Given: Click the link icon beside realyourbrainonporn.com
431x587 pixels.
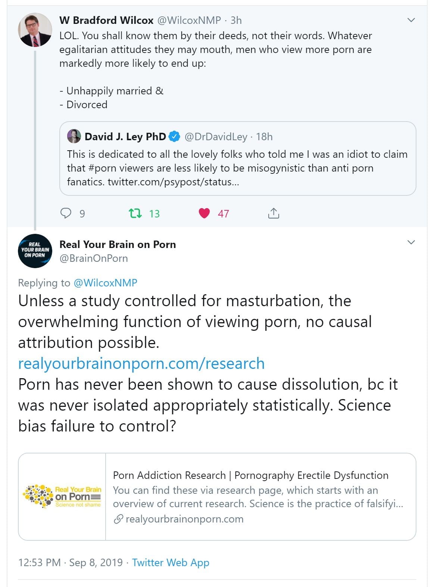Looking at the screenshot, I should (x=118, y=519).
